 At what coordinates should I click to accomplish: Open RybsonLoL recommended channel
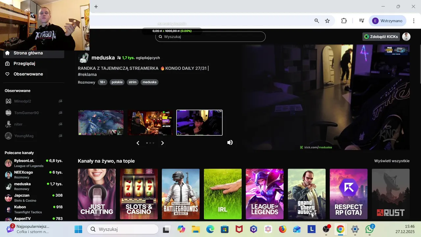(x=34, y=163)
